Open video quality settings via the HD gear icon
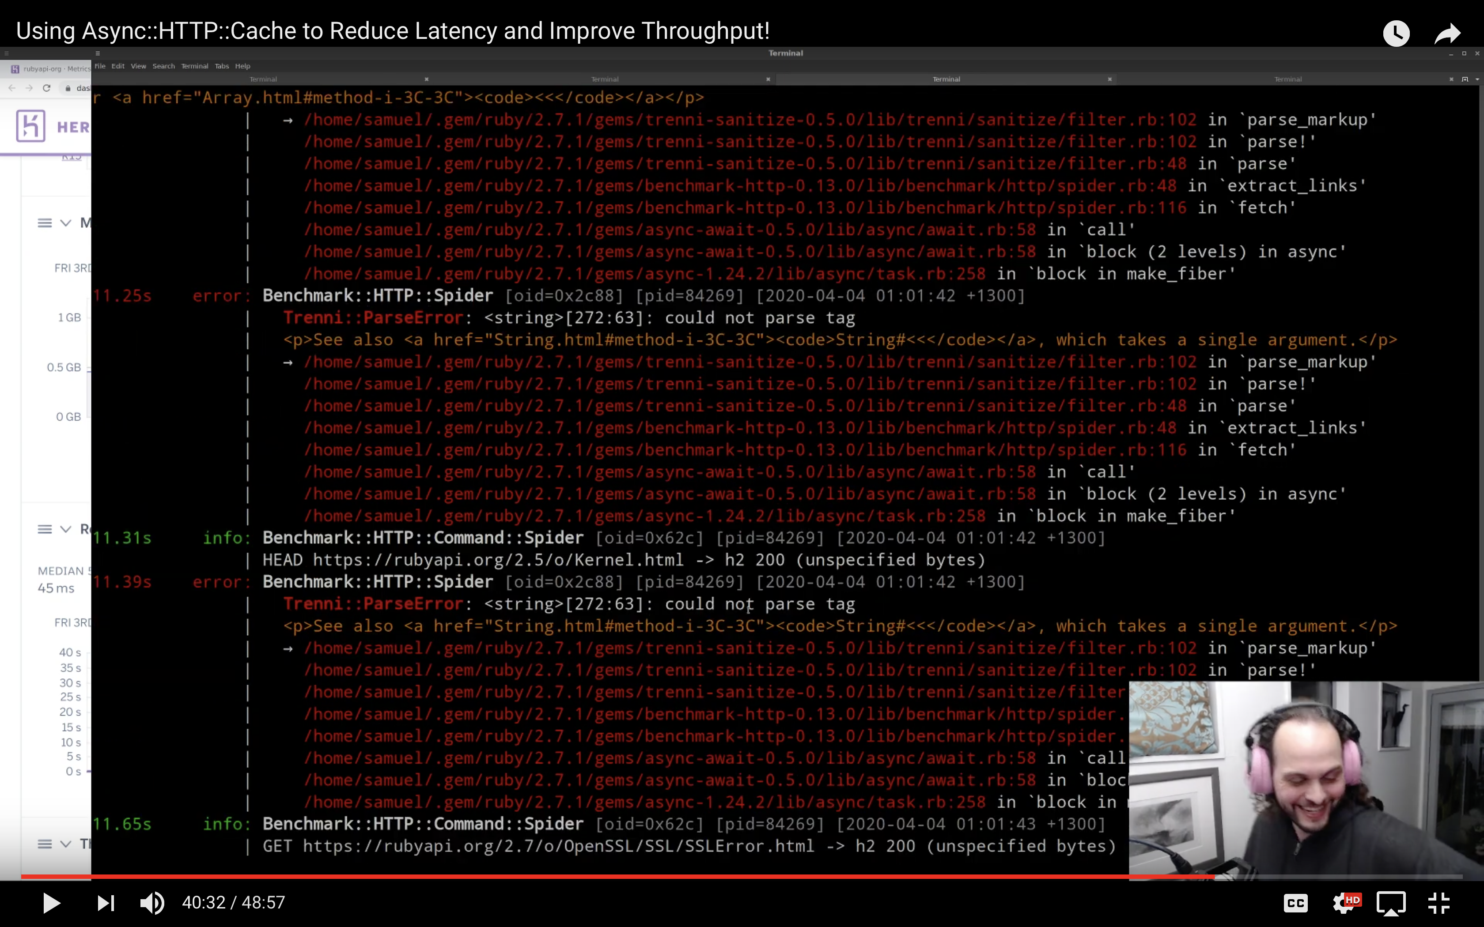 tap(1347, 902)
